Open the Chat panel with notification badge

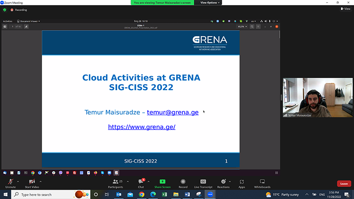(141, 184)
